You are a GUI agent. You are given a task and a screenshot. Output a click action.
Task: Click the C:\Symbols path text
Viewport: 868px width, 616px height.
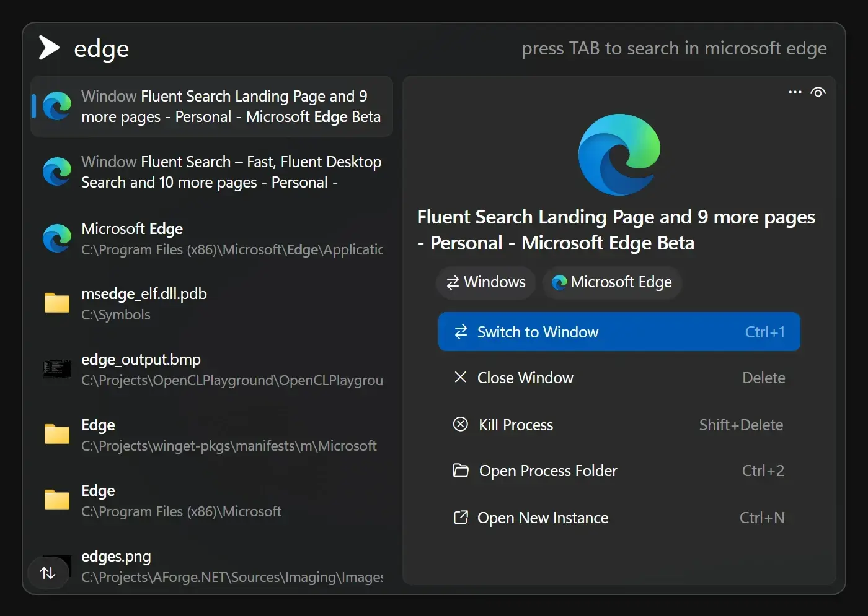(116, 315)
